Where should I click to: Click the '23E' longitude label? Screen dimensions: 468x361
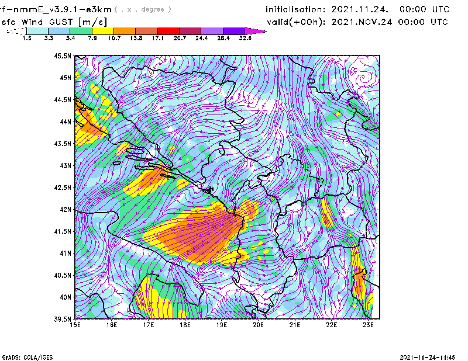pos(368,325)
